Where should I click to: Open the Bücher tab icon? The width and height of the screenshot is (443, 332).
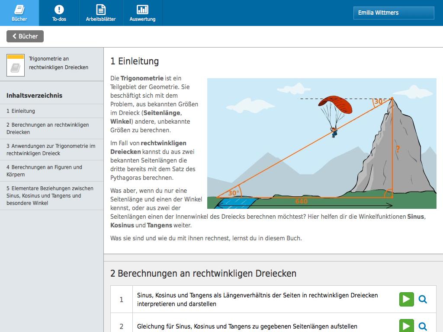tap(19, 10)
